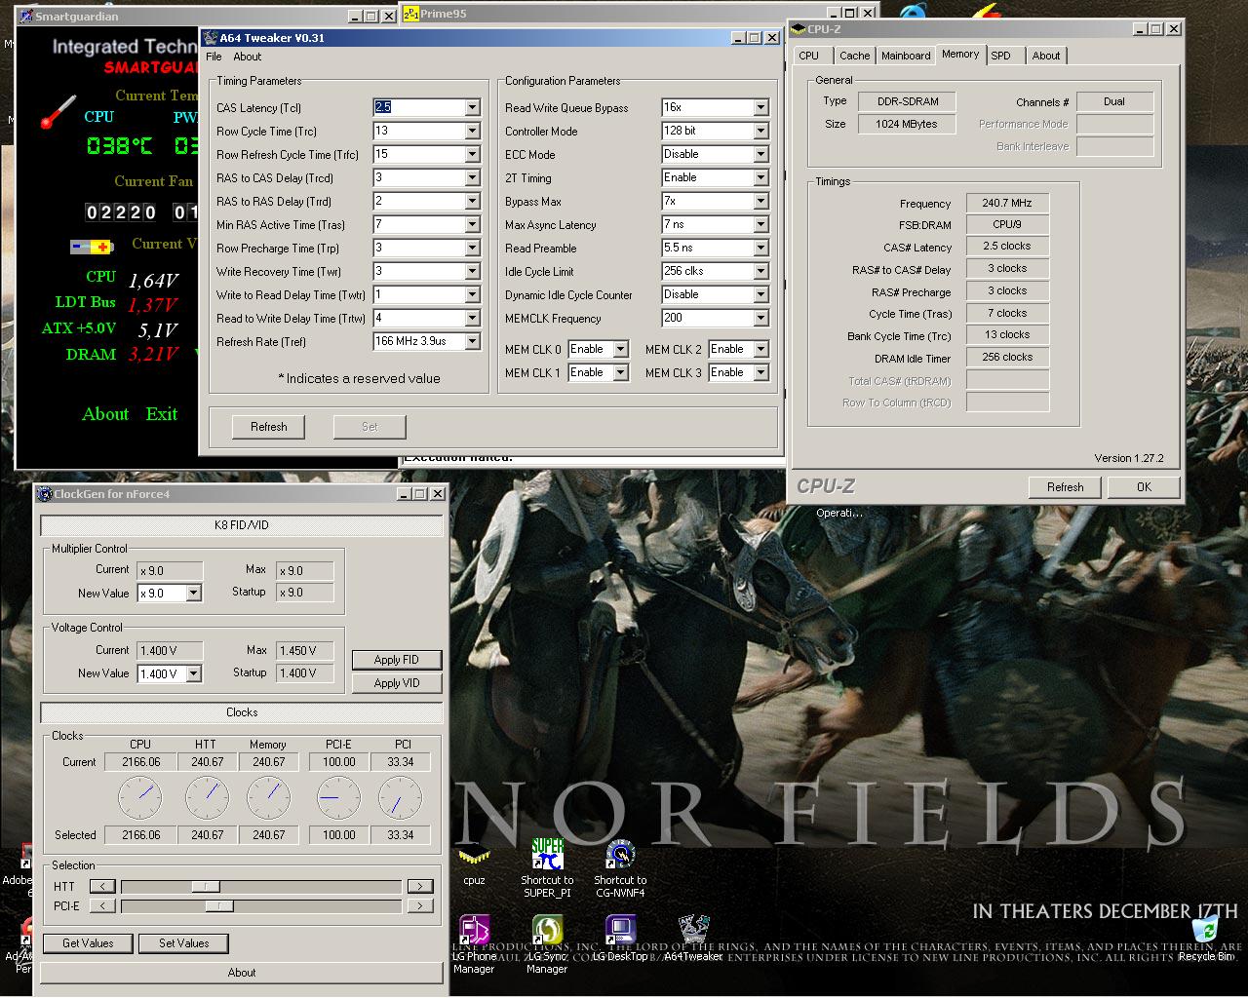The height and width of the screenshot is (998, 1248).
Task: Open the Read Write Queue Bypass dropdown
Action: [760, 107]
